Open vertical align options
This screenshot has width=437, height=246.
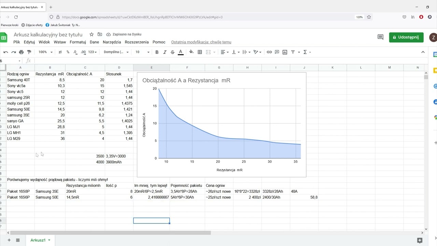235,52
